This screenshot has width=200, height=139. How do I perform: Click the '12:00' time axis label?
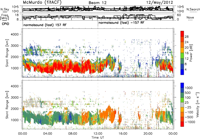(x=98, y=134)
